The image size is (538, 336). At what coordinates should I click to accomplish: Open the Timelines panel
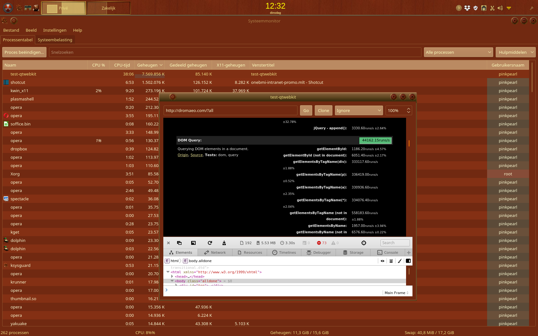284,252
